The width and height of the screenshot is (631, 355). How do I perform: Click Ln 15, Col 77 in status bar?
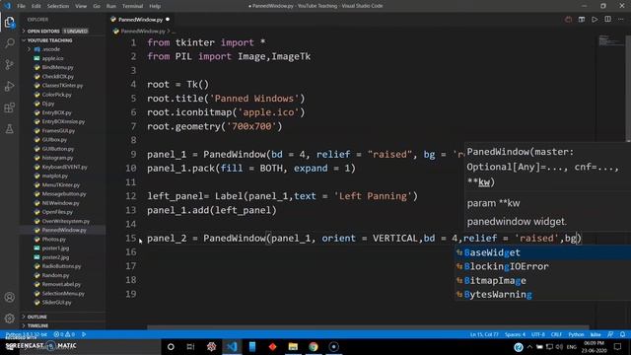click(484, 334)
